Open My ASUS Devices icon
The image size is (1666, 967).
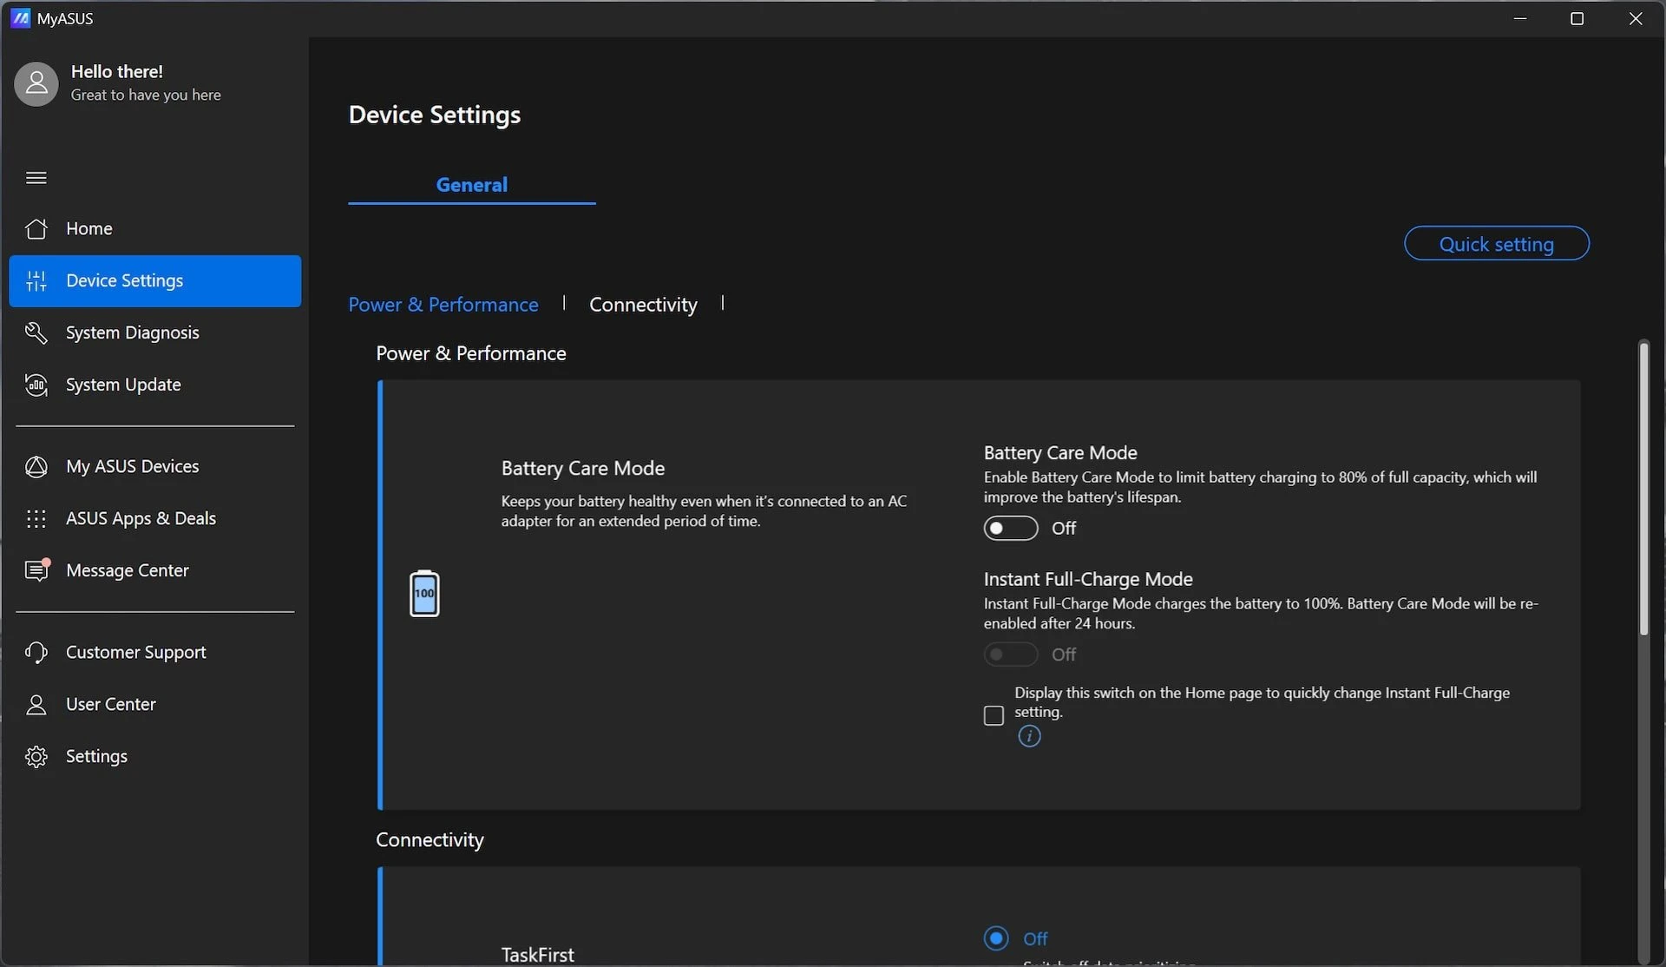point(36,466)
